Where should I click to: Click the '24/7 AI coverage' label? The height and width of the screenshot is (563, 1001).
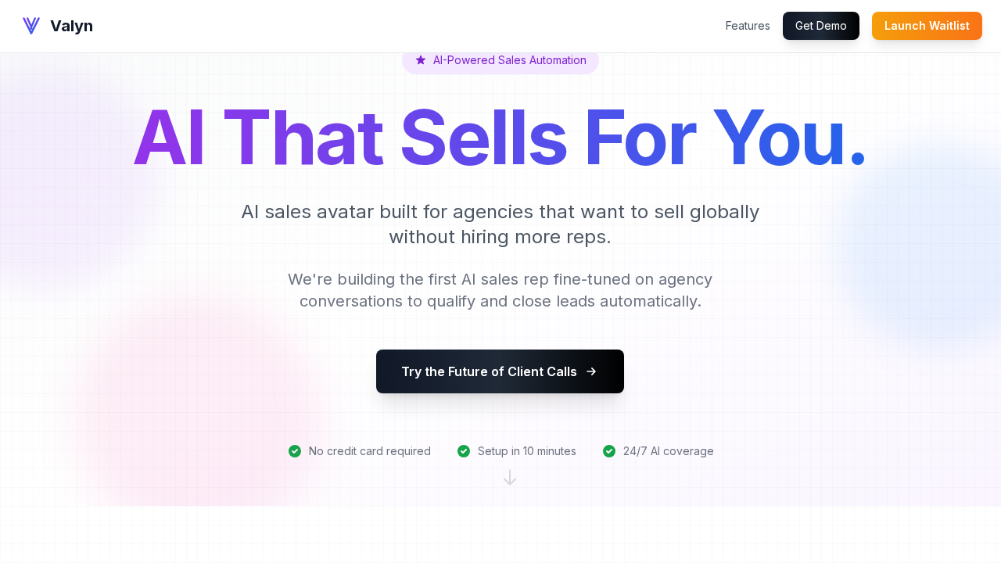(x=668, y=451)
